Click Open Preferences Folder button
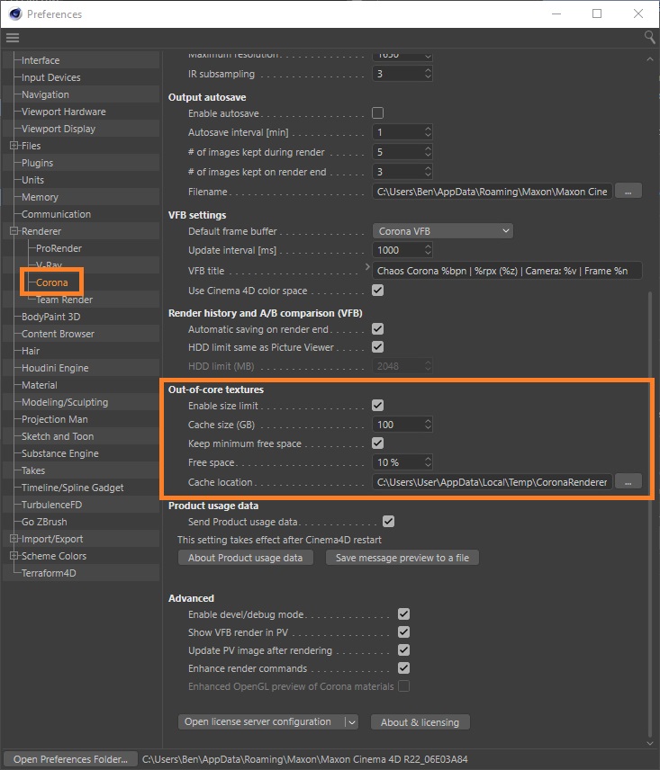The image size is (660, 770). pos(70,759)
